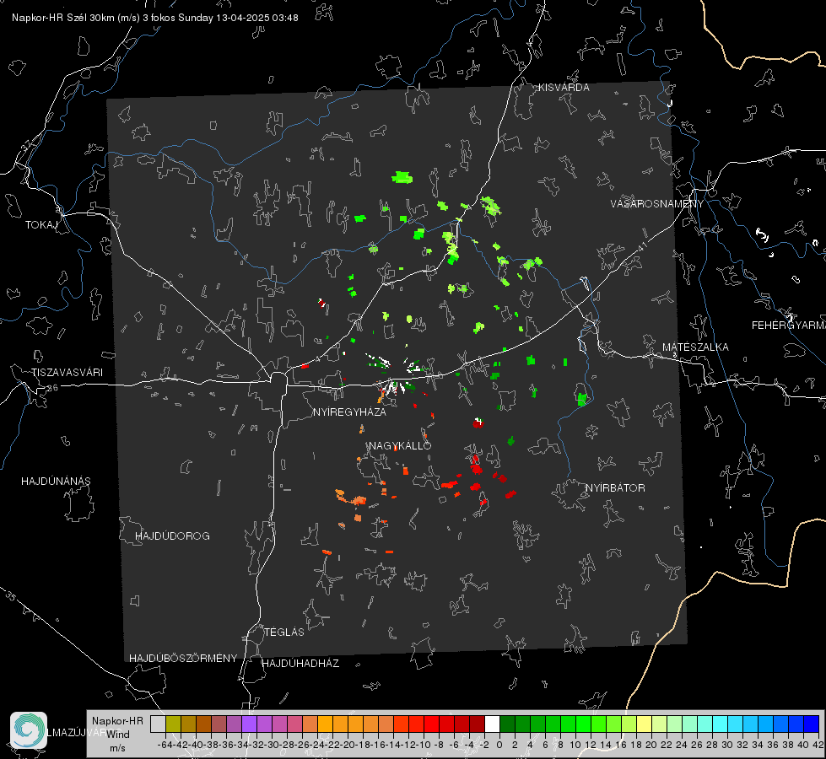Pick the dark green swatch between 0 and 2
Image resolution: width=826 pixels, height=759 pixels.
(x=507, y=724)
